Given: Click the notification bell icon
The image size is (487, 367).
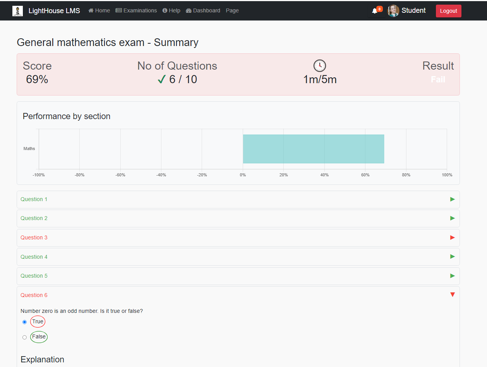Looking at the screenshot, I should pyautogui.click(x=374, y=11).
